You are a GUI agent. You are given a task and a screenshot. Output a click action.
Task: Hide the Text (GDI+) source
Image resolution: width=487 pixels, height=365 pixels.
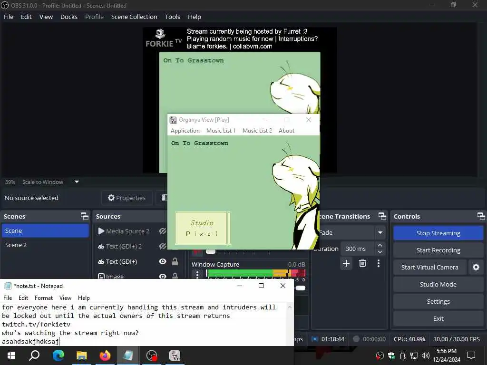[163, 262]
